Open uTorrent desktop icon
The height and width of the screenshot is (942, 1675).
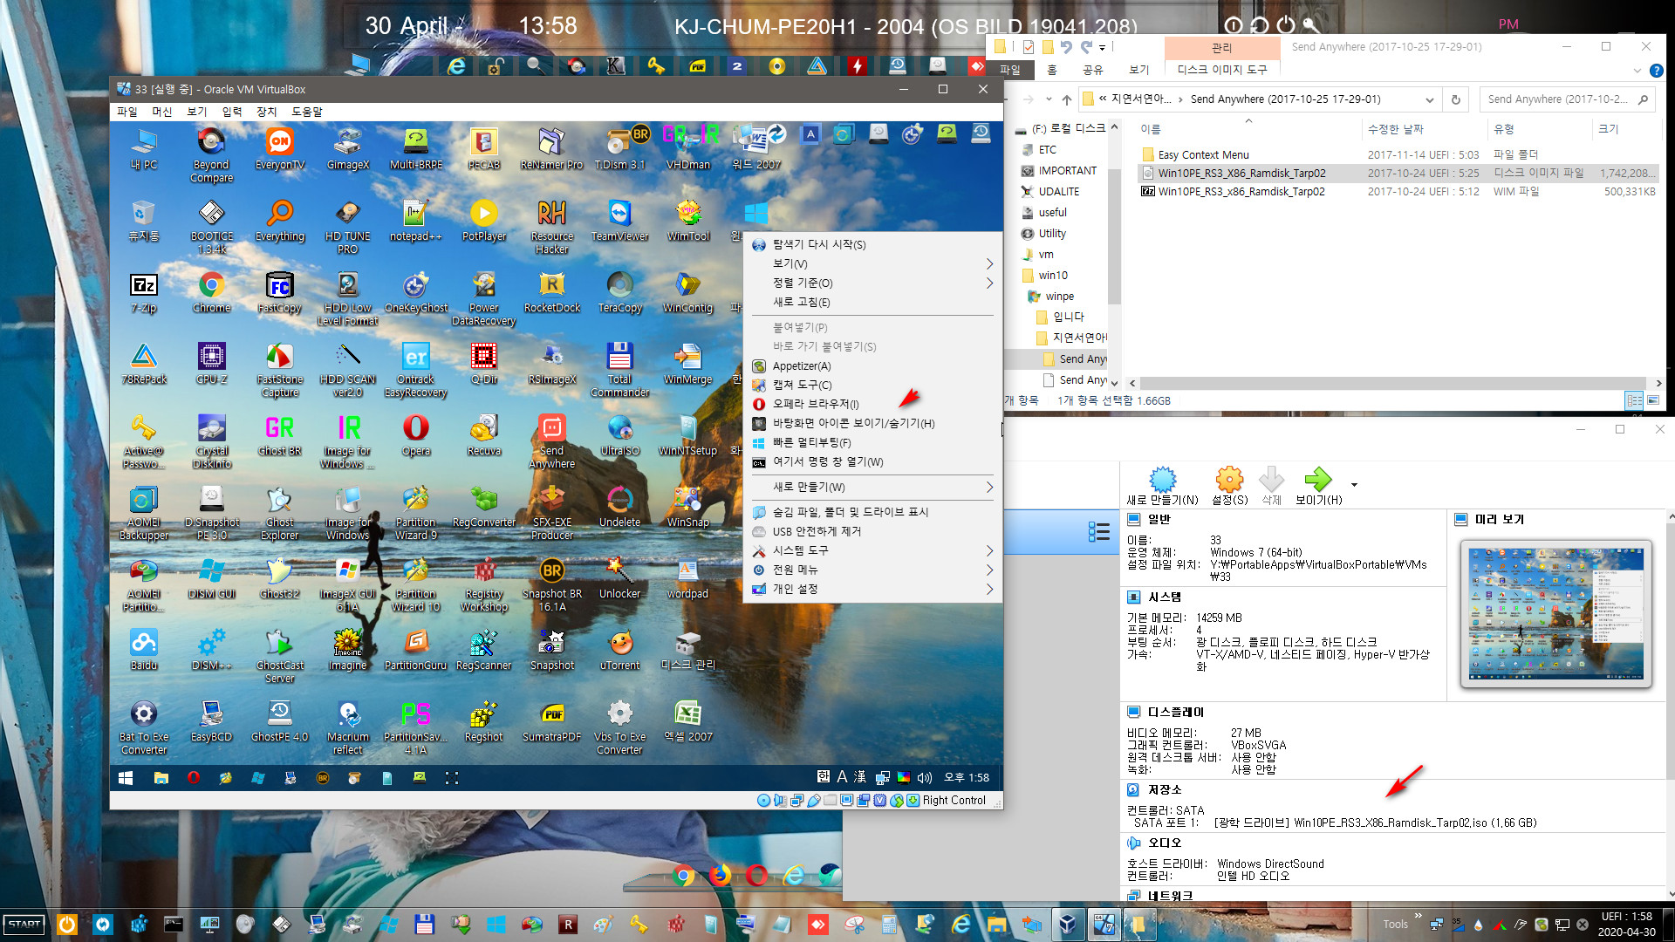(619, 650)
